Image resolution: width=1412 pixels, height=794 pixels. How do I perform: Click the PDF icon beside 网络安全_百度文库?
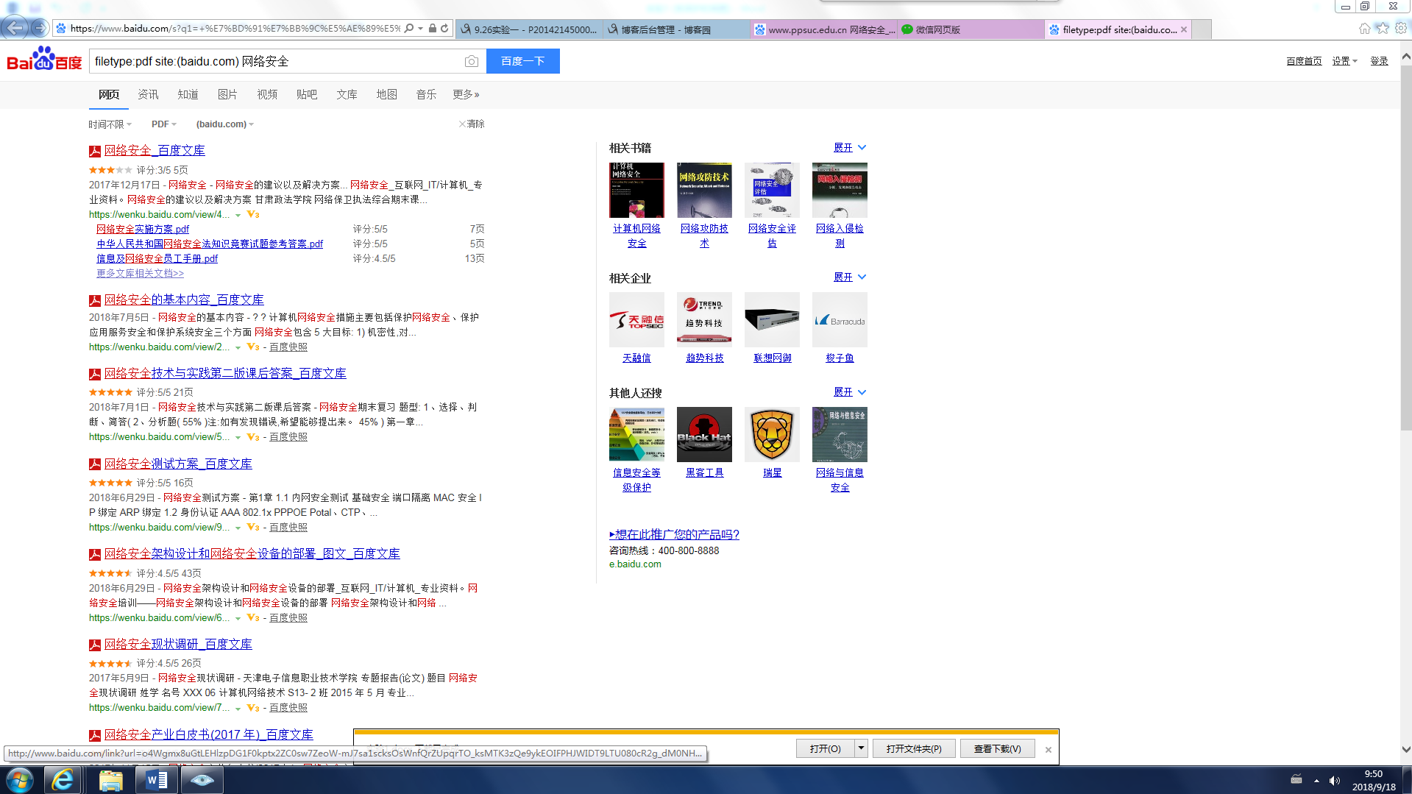coord(95,152)
